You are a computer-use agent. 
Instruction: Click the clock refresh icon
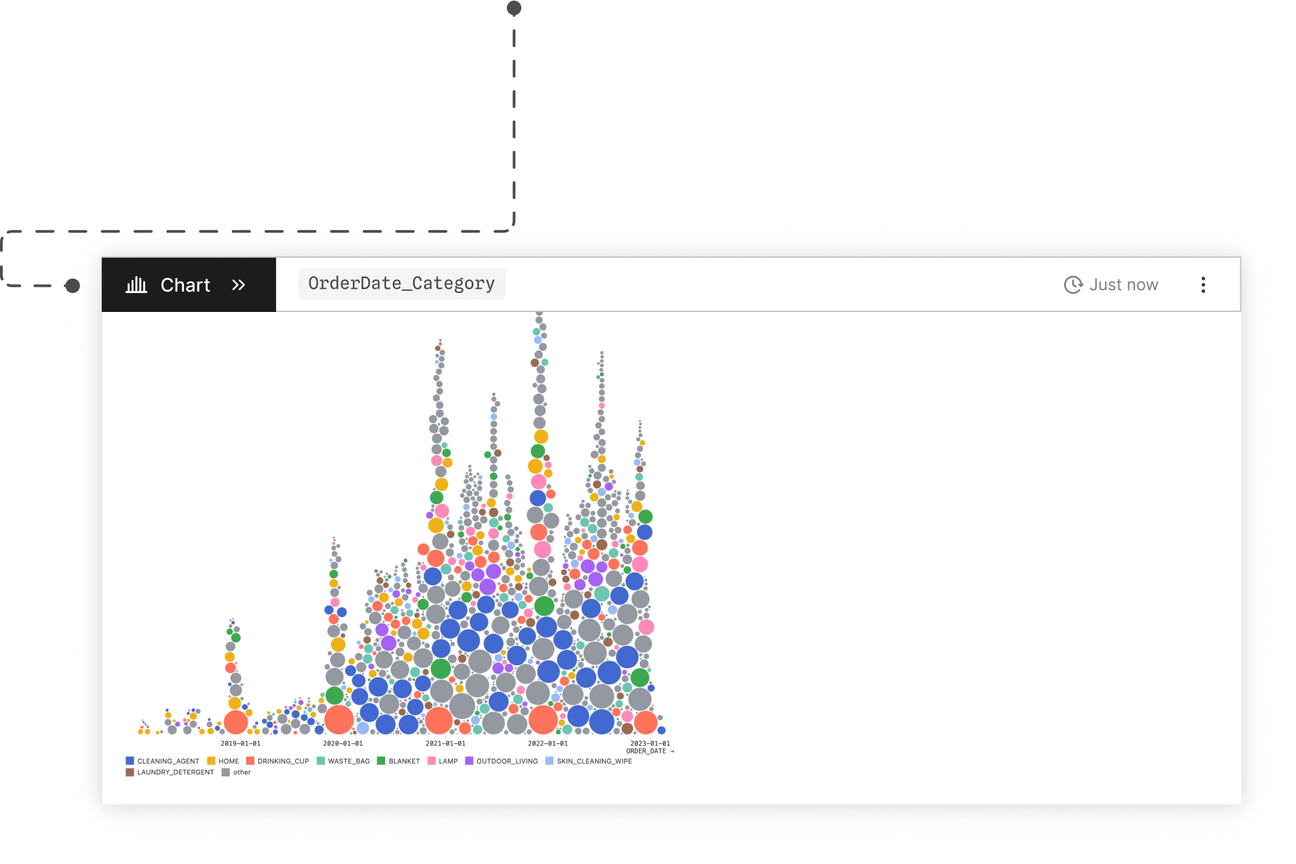pyautogui.click(x=1073, y=285)
